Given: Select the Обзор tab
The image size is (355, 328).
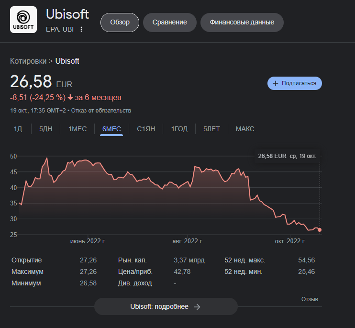Looking at the screenshot, I should click(120, 23).
